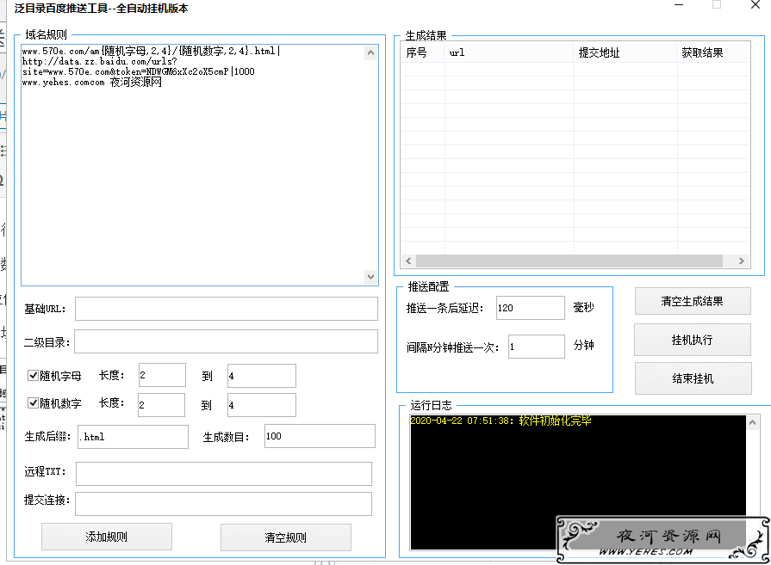
Task: Click the 添加规则 button
Action: [107, 537]
